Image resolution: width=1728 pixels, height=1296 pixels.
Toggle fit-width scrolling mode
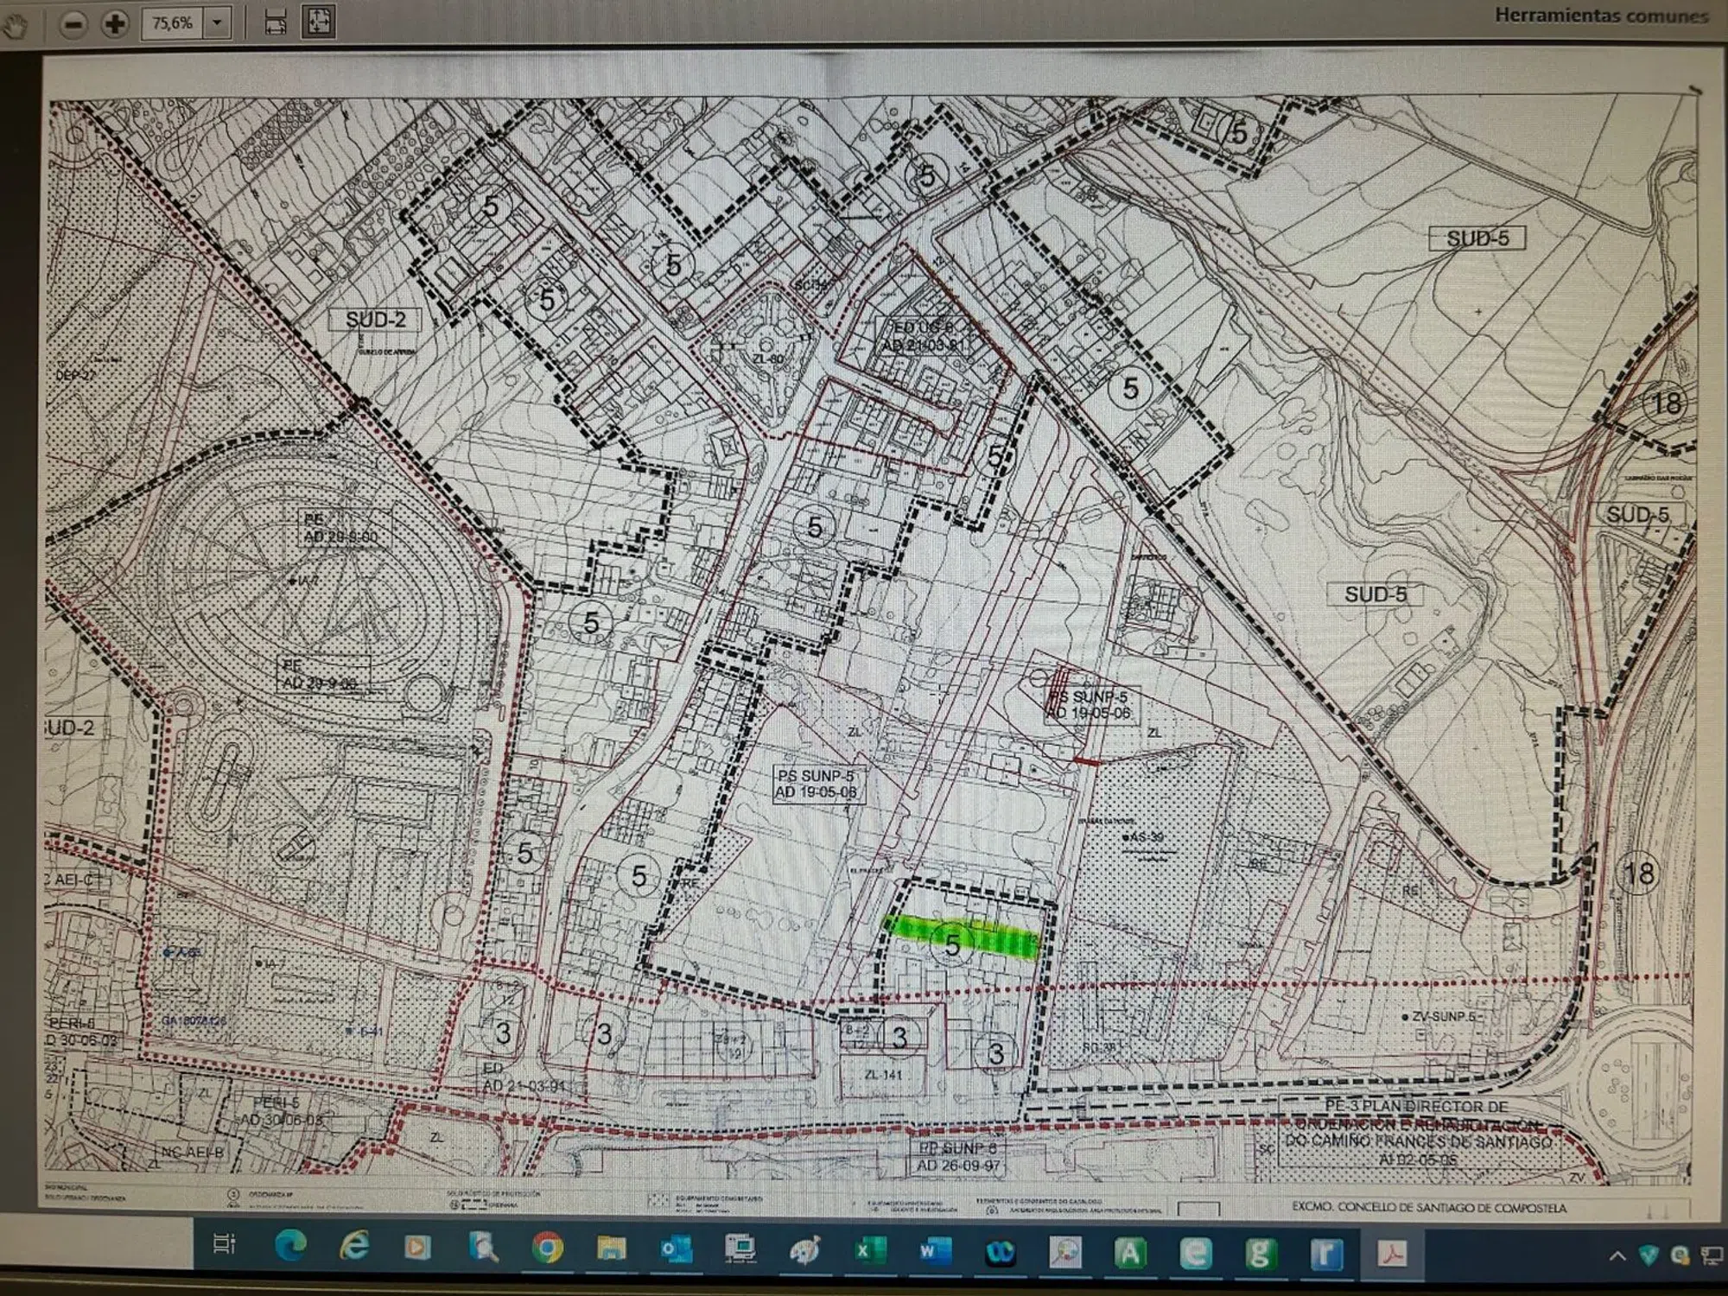(275, 22)
